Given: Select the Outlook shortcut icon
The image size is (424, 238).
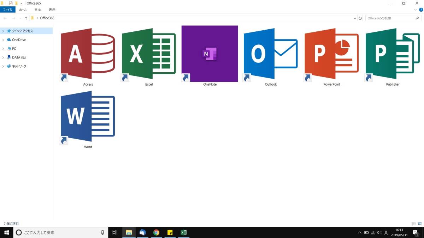Looking at the screenshot, I should 271,54.
